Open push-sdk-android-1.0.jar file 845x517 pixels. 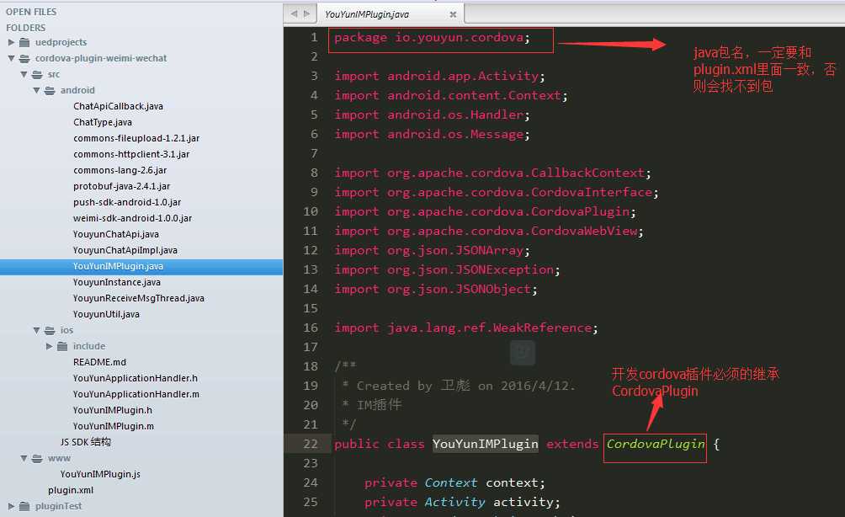[x=127, y=202]
